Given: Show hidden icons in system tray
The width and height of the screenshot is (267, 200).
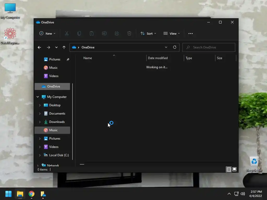Looking at the screenshot, I should (229, 194).
